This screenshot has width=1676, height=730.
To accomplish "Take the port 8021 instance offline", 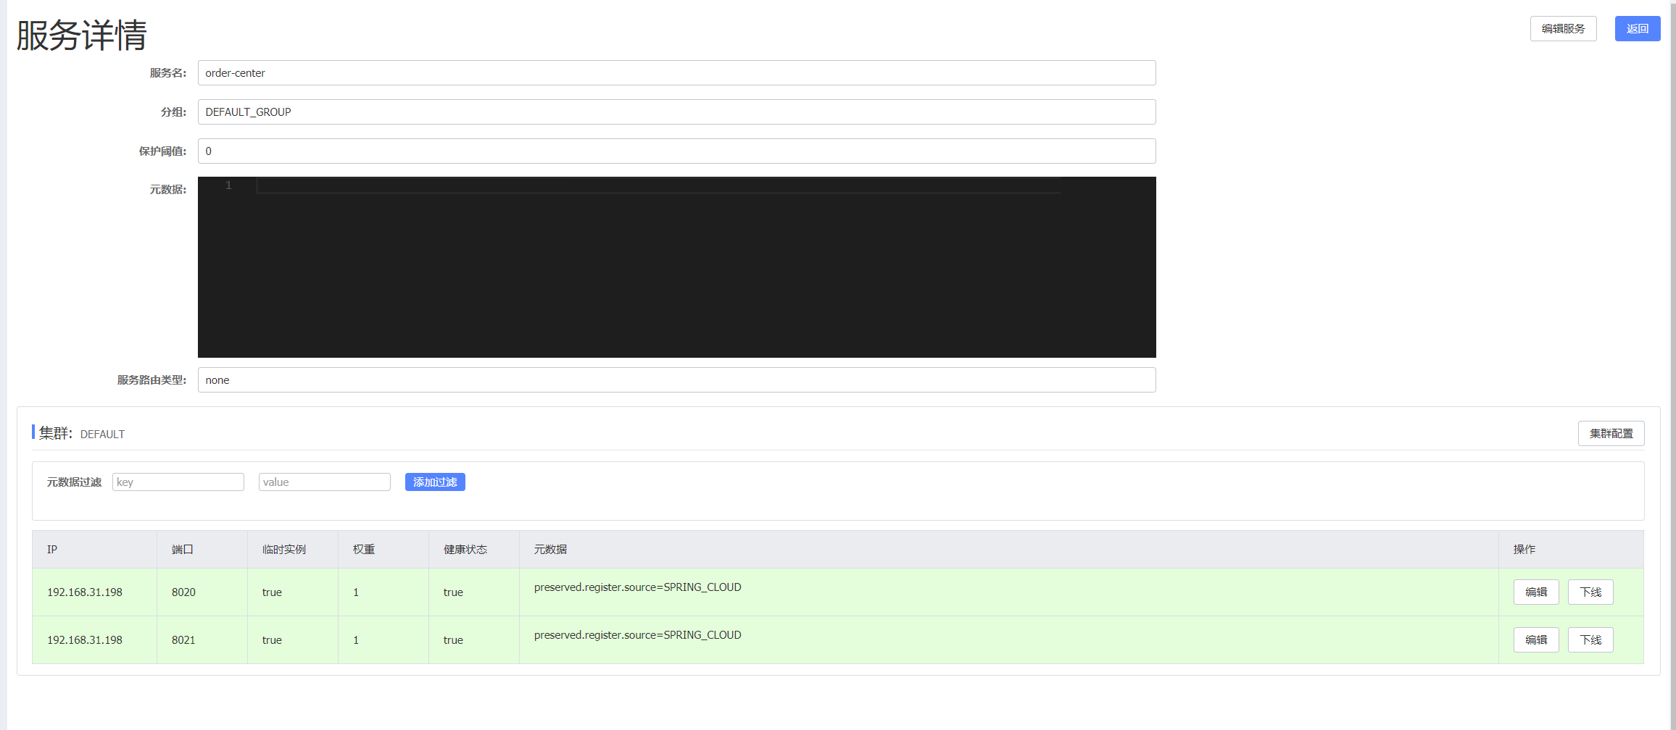I will [x=1590, y=640].
